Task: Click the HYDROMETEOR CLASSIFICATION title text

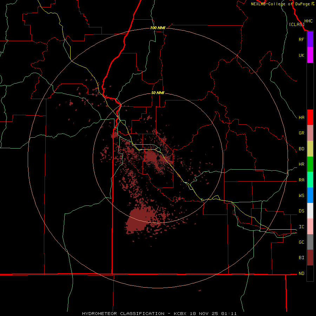Action: point(123,314)
